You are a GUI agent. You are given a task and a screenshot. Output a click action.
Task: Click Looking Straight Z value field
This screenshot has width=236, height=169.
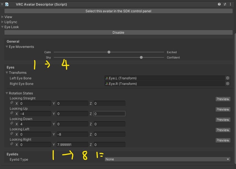pyautogui.click(x=109, y=104)
